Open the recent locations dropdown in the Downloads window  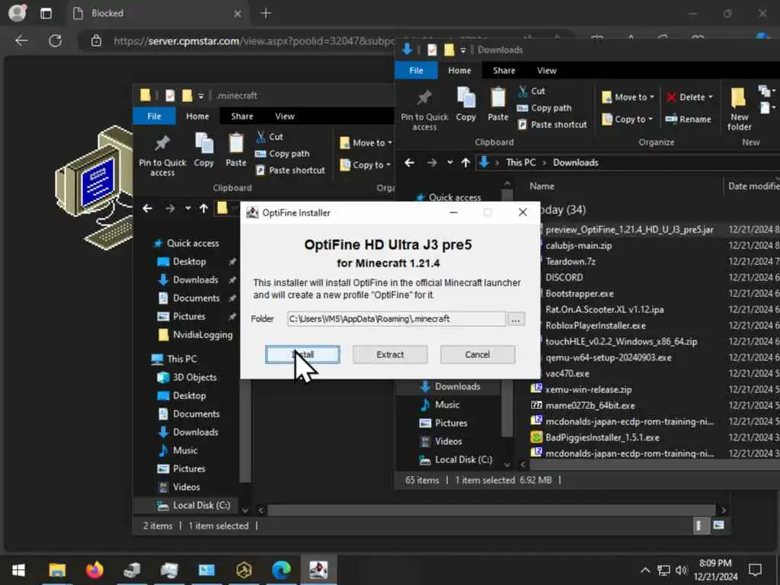pyautogui.click(x=449, y=163)
